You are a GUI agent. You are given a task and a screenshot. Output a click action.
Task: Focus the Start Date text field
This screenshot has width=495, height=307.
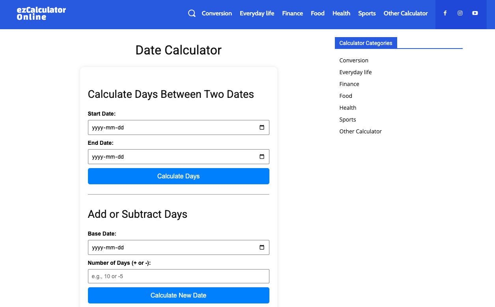pyautogui.click(x=178, y=127)
